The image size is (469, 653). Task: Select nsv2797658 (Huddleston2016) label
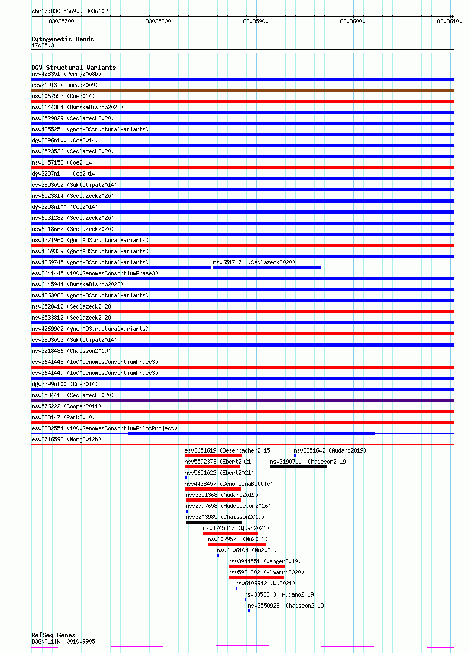click(x=228, y=506)
